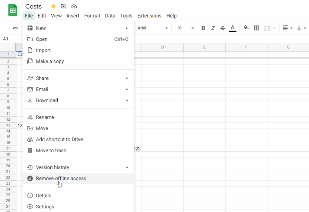
Task: Click the Import document icon
Action: click(x=30, y=50)
